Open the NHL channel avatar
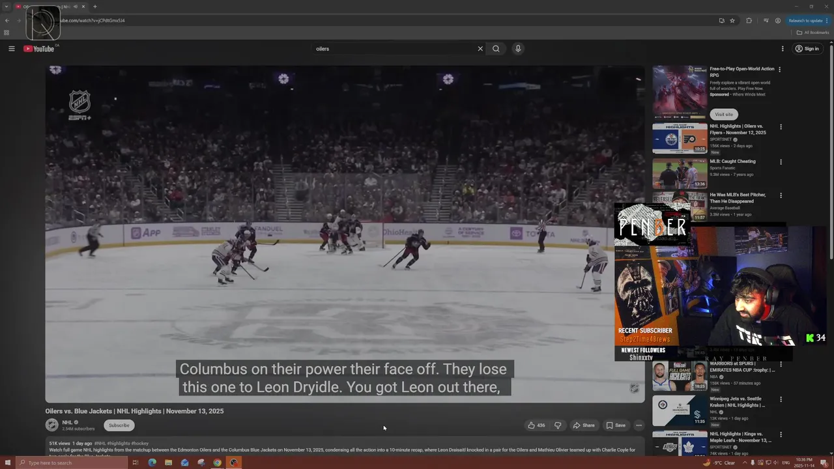This screenshot has width=834, height=469. 52,425
